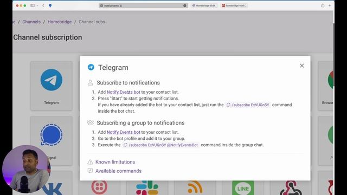Click the /subscribe ExVUGnSY command text

(250, 105)
